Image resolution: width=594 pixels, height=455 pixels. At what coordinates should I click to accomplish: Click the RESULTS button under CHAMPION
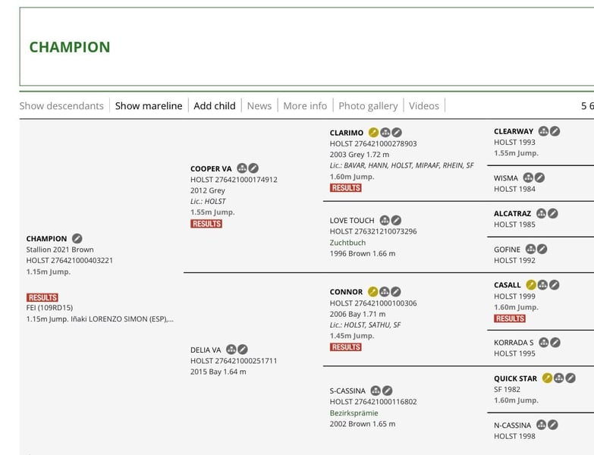pos(42,297)
